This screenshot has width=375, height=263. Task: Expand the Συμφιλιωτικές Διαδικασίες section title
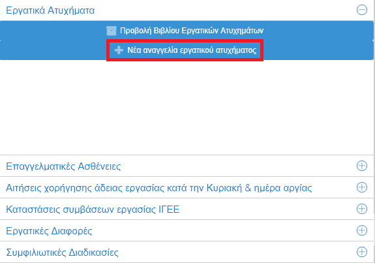62,253
